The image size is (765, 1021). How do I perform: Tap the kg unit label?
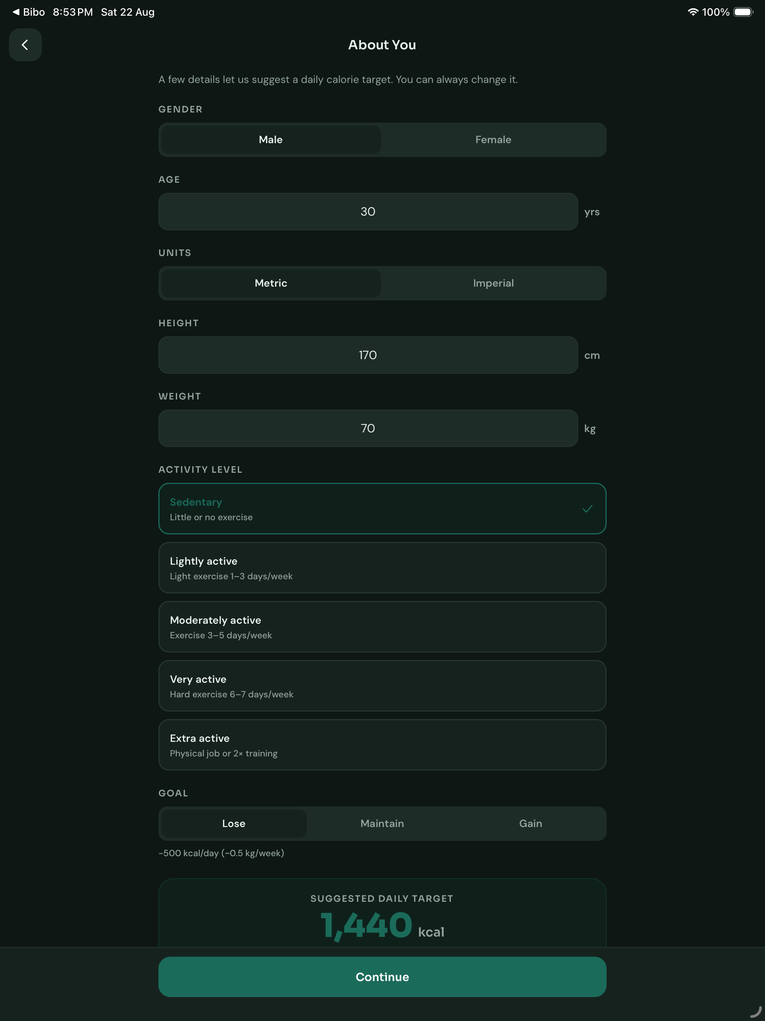pyautogui.click(x=590, y=429)
